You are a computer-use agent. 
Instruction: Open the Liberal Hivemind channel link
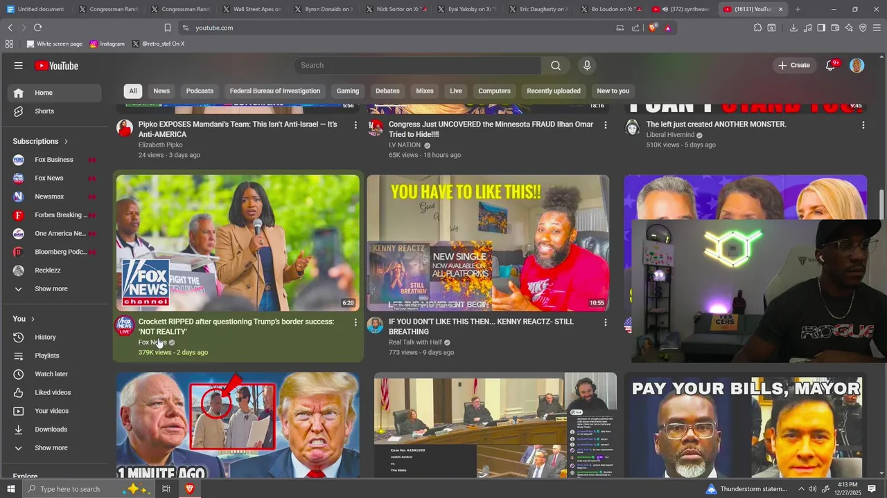[670, 135]
